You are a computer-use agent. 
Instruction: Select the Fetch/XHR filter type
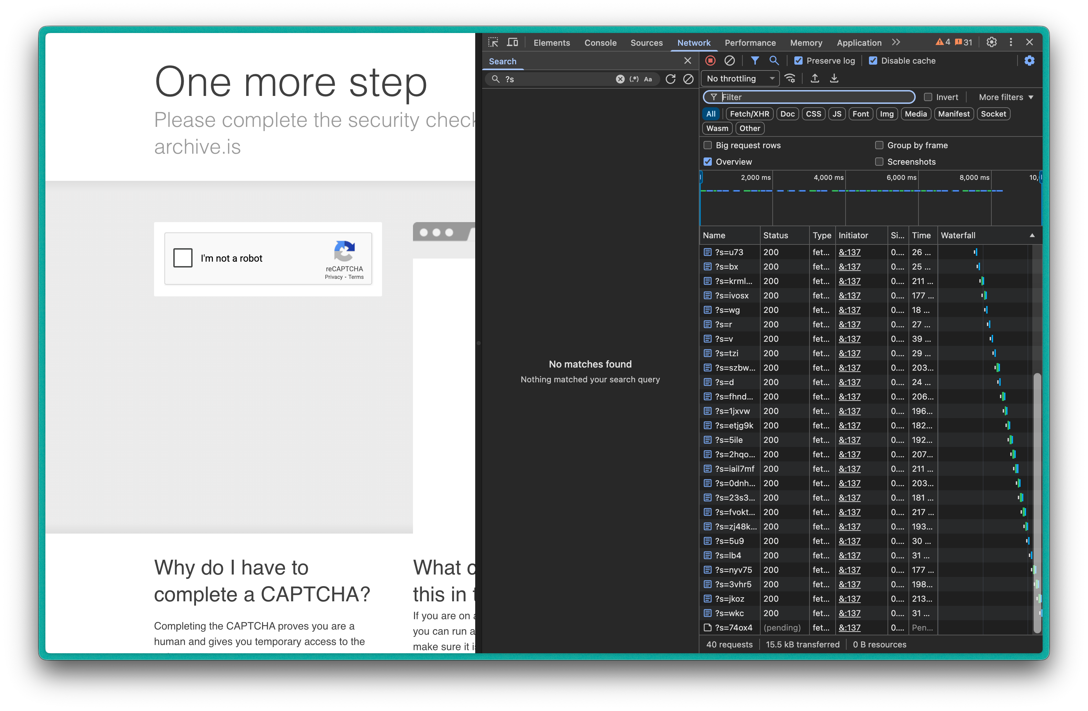pos(749,114)
